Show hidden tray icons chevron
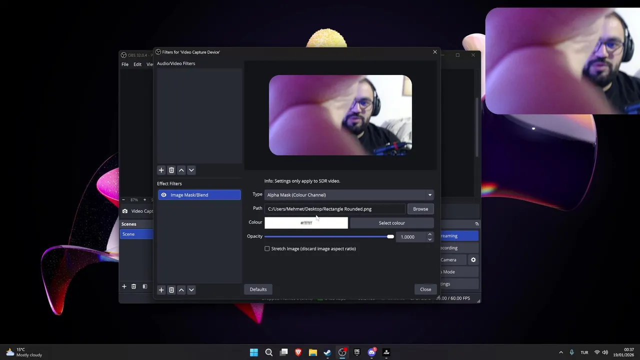Image resolution: width=640 pixels, height=360 pixels. pyautogui.click(x=561, y=352)
